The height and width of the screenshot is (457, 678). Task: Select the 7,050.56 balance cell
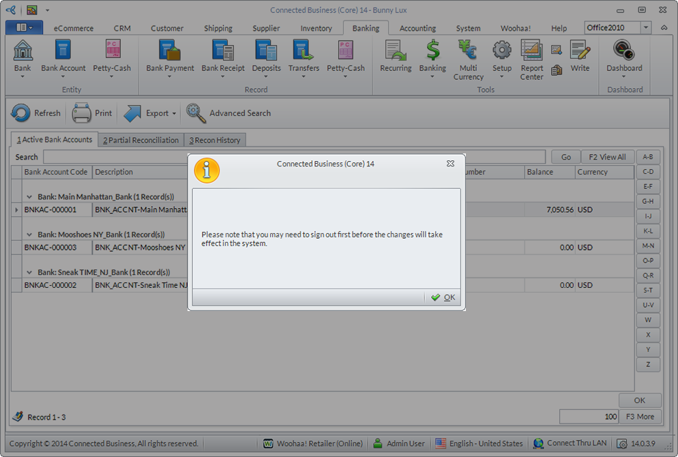pyautogui.click(x=550, y=209)
